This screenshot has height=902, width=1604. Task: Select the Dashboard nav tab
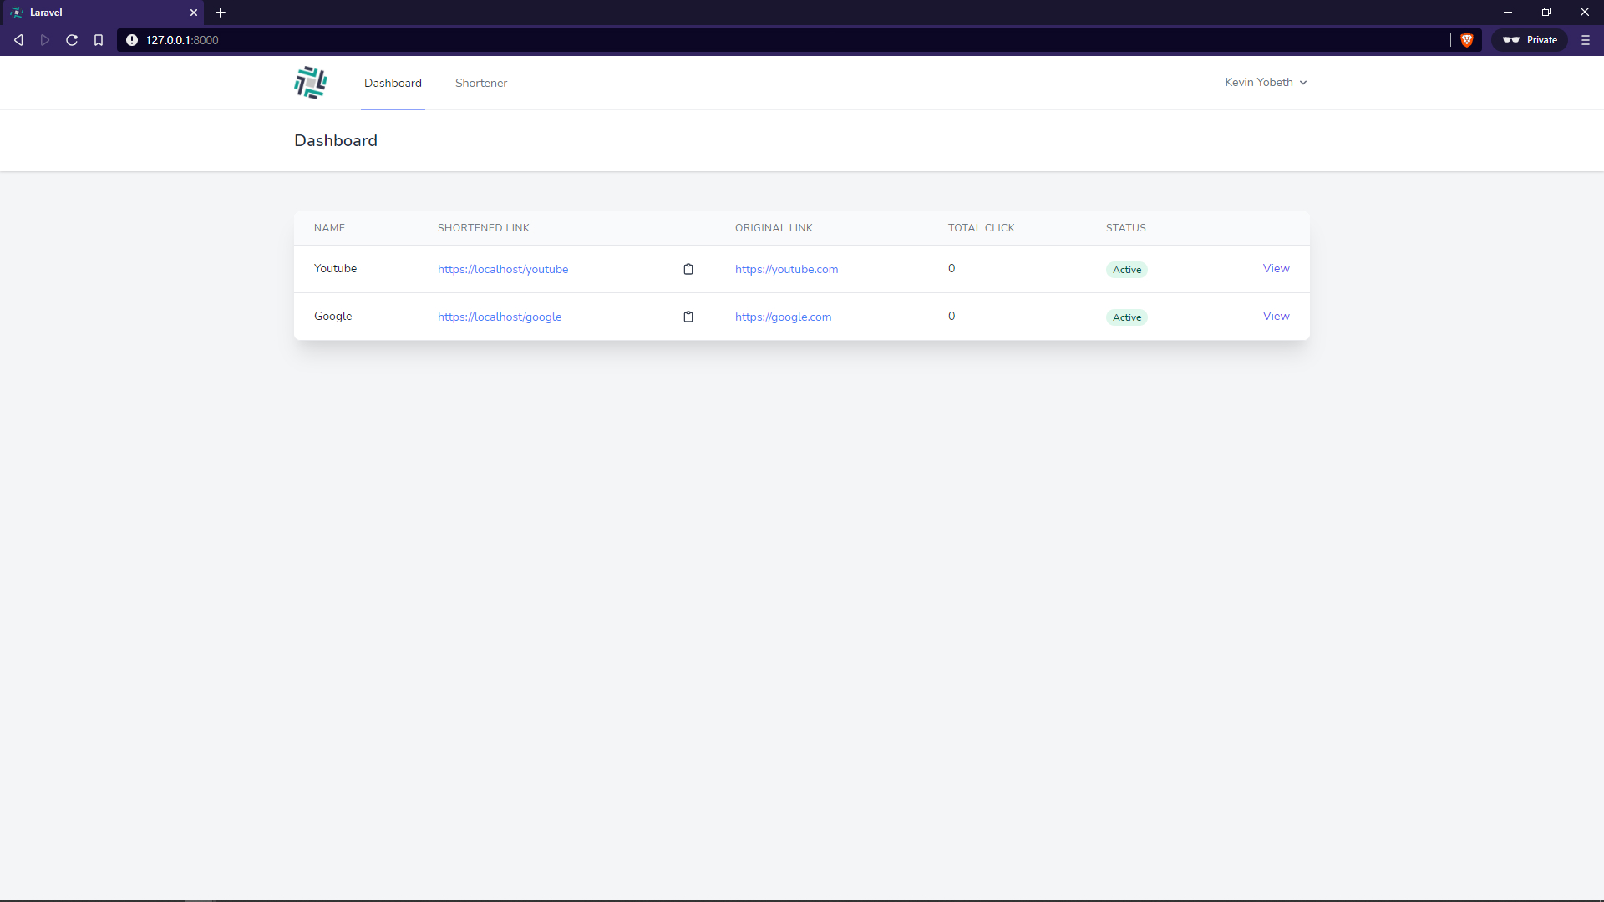(x=393, y=83)
